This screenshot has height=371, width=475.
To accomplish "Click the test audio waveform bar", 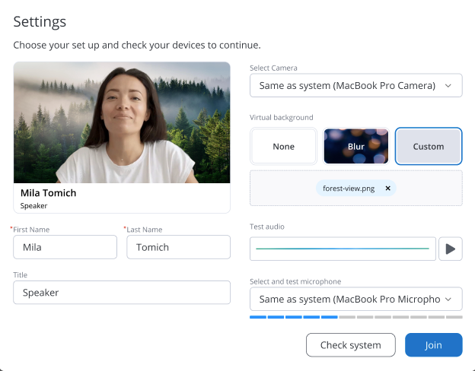I will coord(343,249).
